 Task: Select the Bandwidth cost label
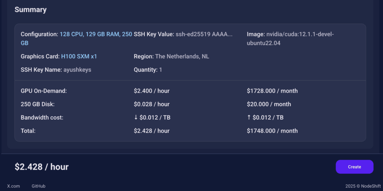point(42,117)
